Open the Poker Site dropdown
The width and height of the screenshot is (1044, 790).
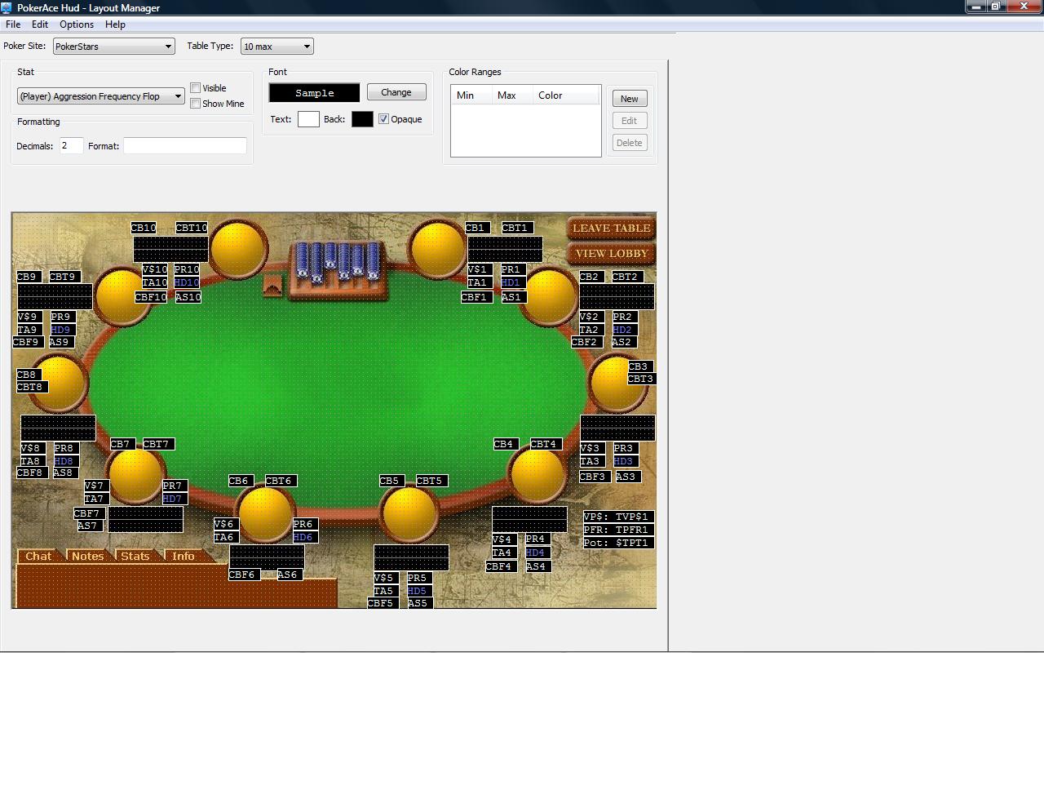tap(113, 47)
